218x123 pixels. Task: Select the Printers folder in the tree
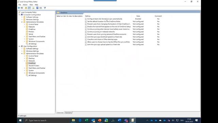click(31, 32)
